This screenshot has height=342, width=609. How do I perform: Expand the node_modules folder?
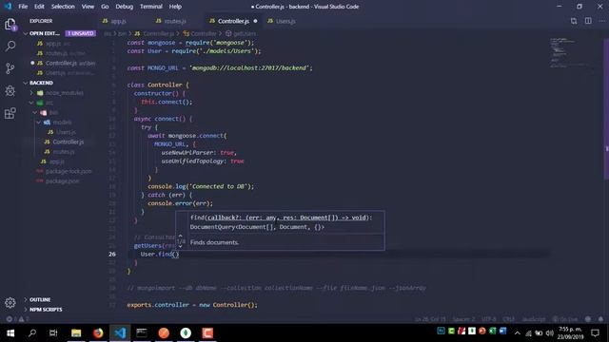[31, 93]
